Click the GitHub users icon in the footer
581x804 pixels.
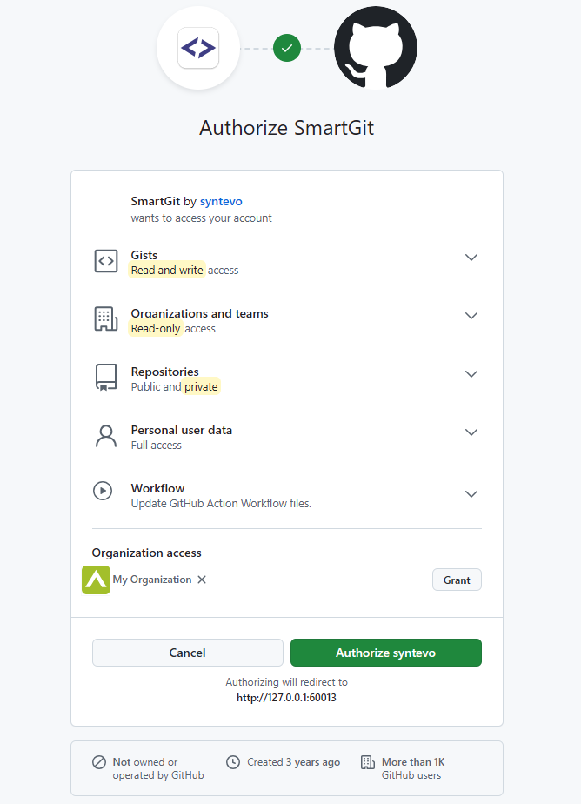pos(366,761)
